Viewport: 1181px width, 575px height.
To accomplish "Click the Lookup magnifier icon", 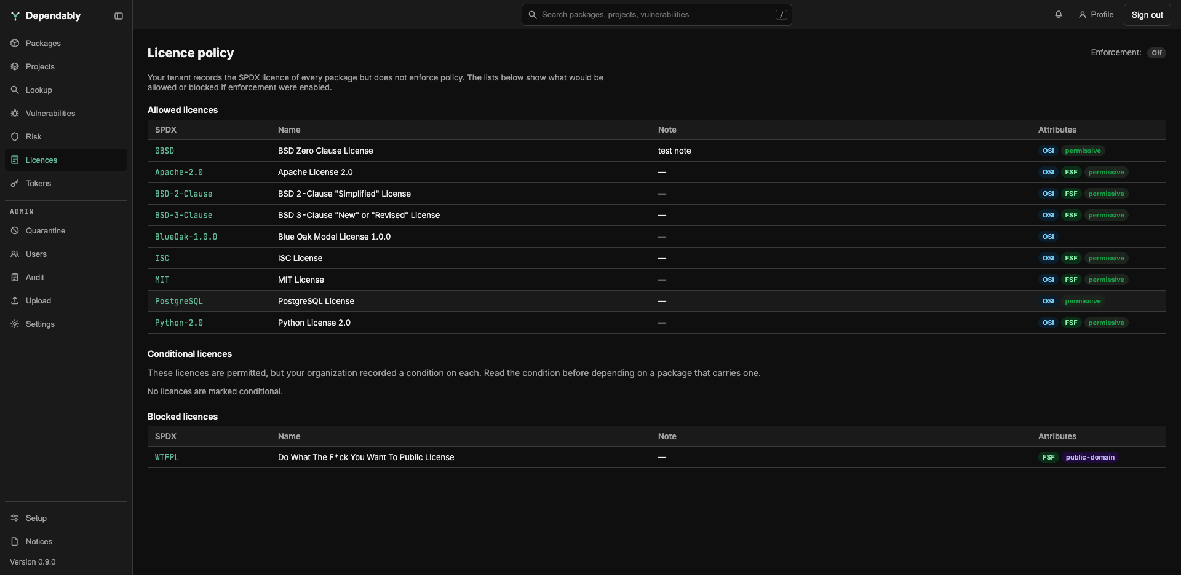I will (x=15, y=90).
